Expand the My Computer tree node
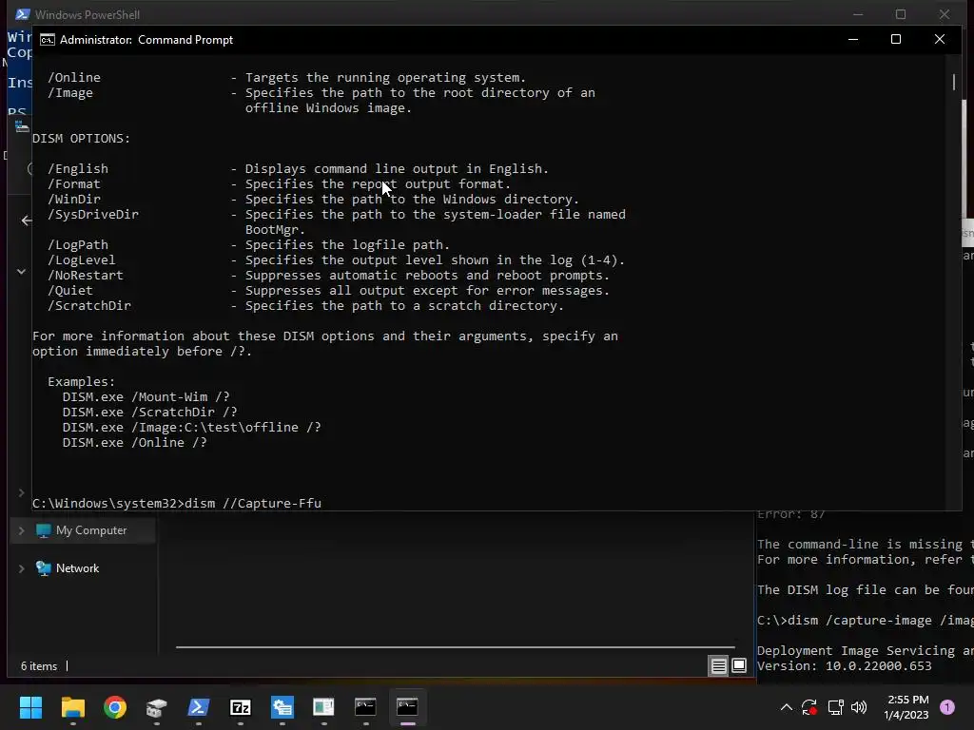 click(21, 530)
